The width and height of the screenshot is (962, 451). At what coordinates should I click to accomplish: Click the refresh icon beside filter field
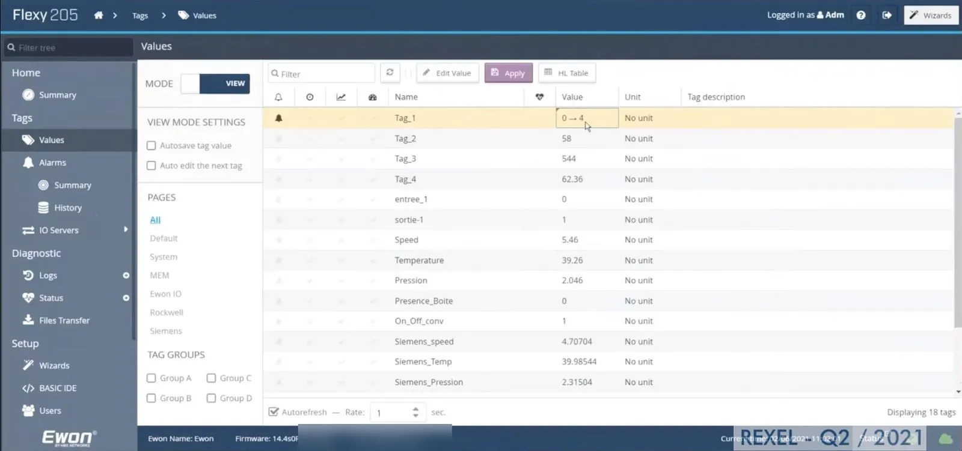(x=390, y=73)
